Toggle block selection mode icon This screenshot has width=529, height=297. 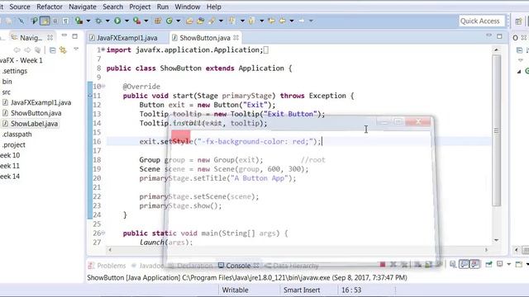(55, 21)
